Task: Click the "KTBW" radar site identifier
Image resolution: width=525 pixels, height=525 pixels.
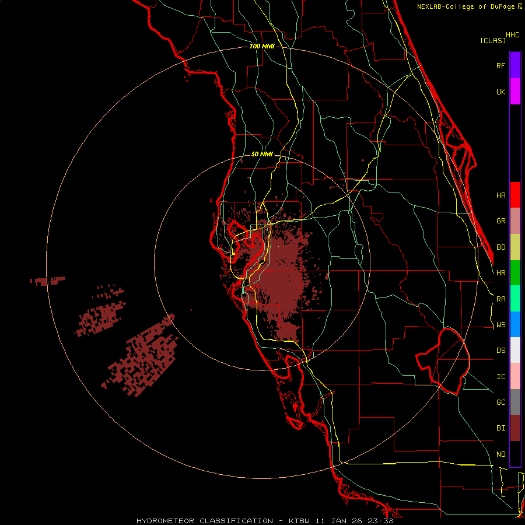Action: click(x=299, y=521)
